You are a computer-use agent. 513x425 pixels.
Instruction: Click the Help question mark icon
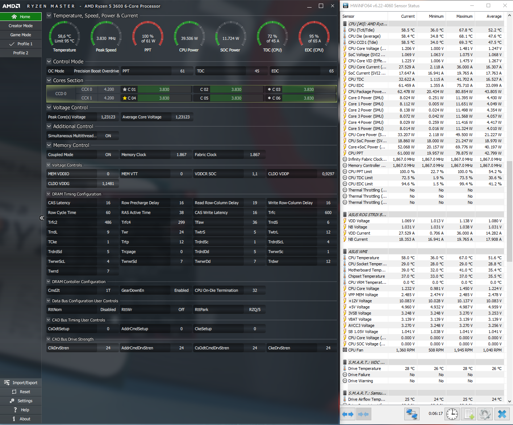15,410
